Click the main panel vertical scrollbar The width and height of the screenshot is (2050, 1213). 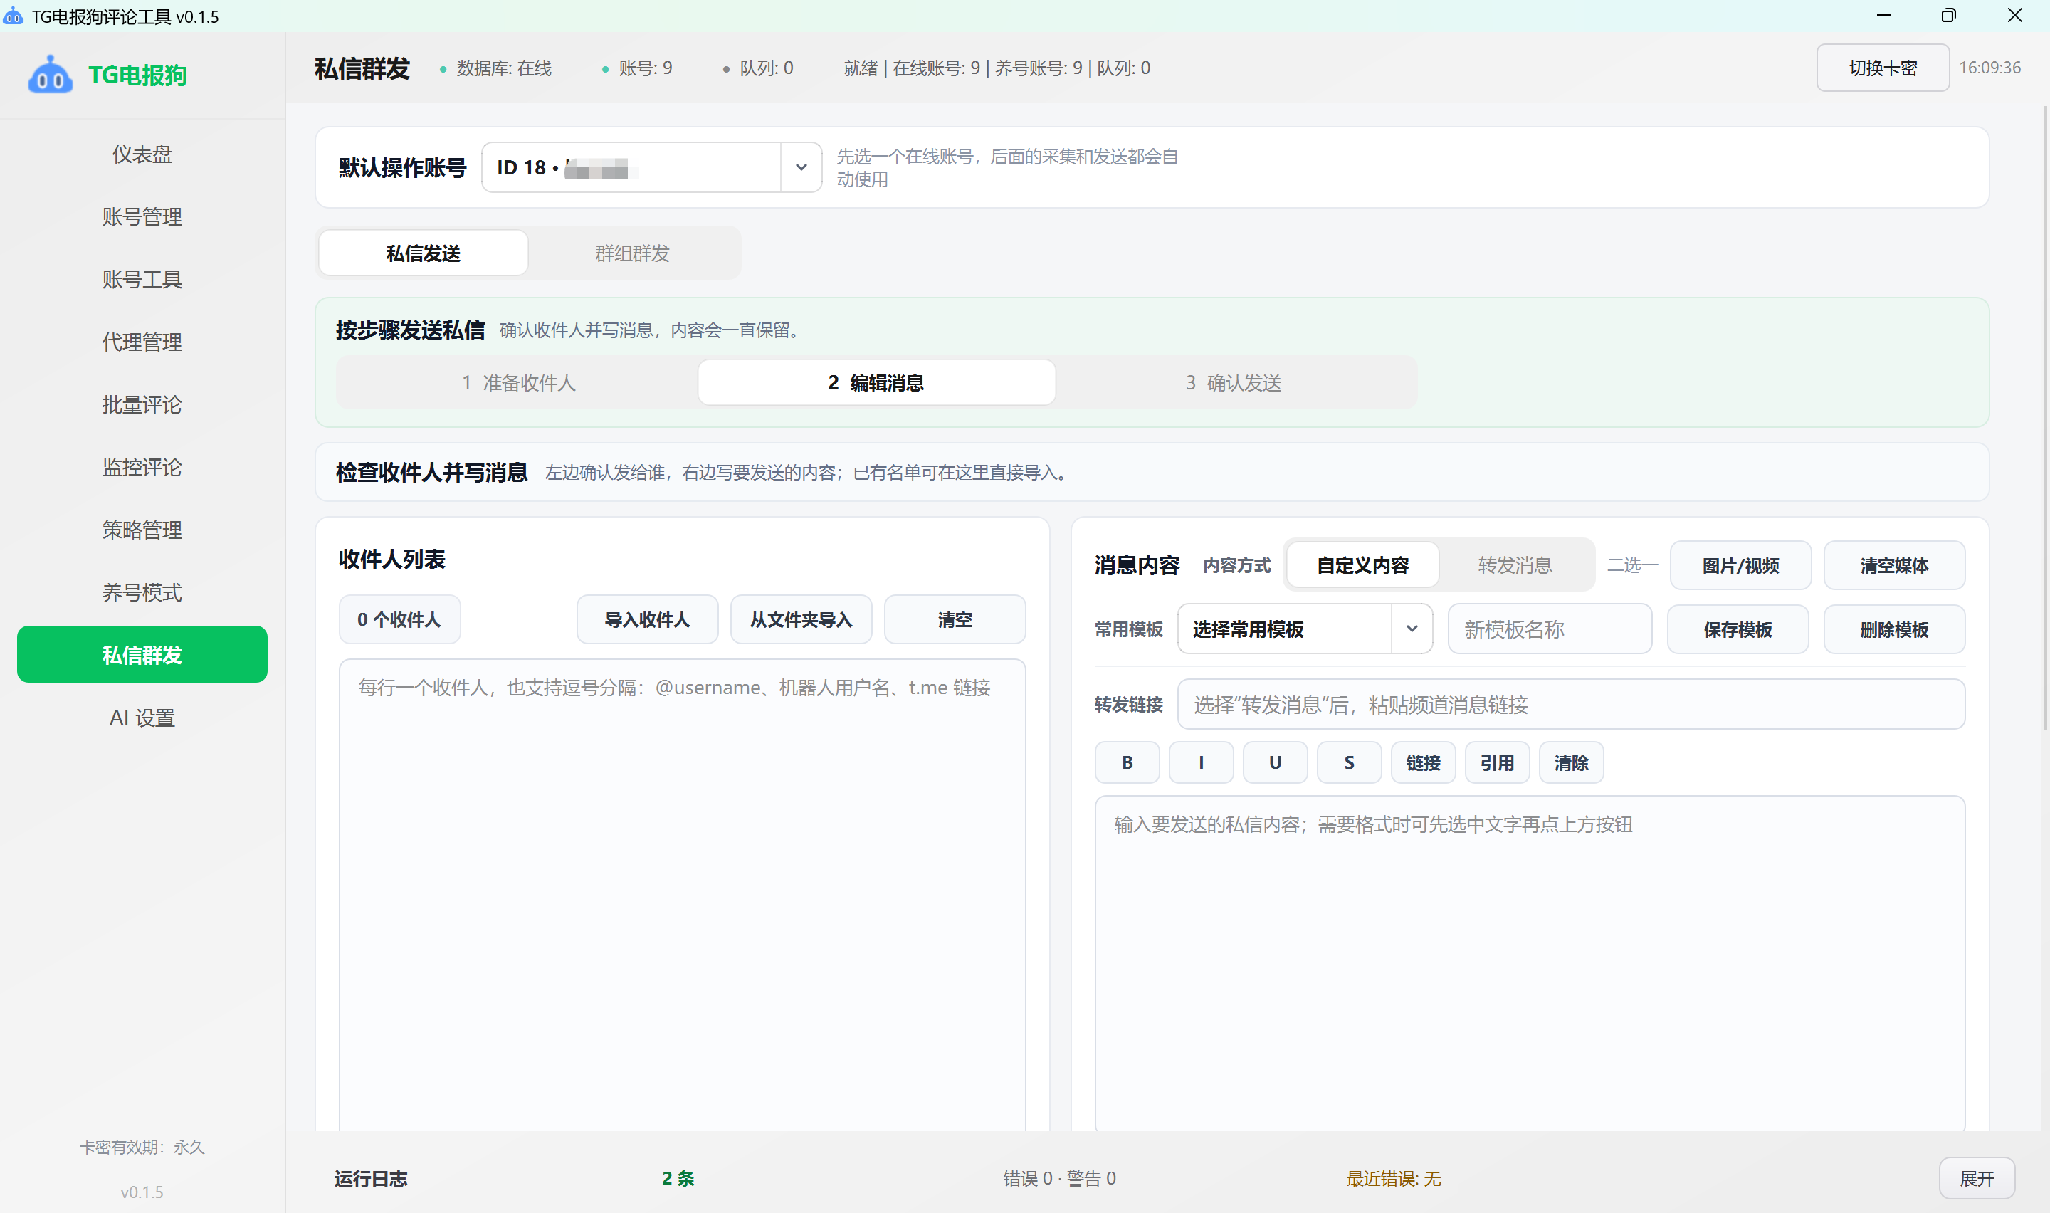tap(2045, 417)
